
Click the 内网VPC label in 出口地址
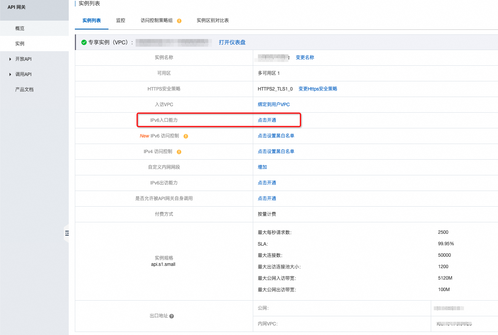268,324
